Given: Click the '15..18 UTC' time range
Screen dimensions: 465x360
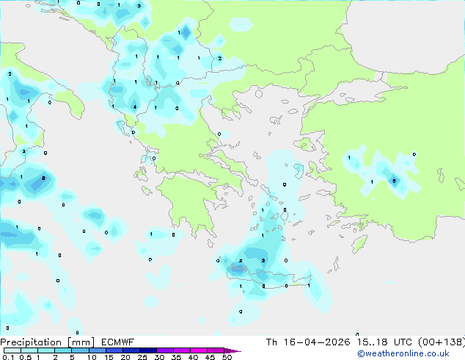Looking at the screenshot, I should click(x=384, y=342).
